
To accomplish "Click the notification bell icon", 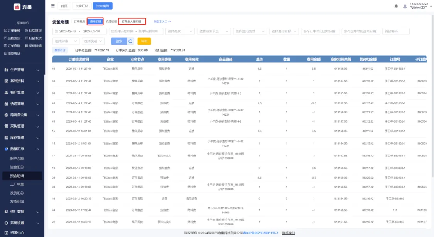I will click(x=396, y=6).
